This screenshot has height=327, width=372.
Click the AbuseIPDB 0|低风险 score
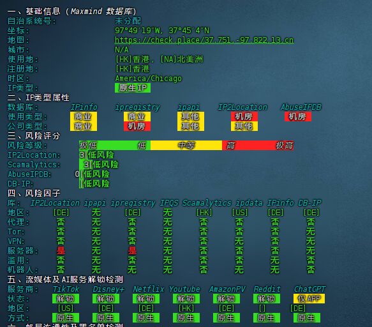point(92,174)
